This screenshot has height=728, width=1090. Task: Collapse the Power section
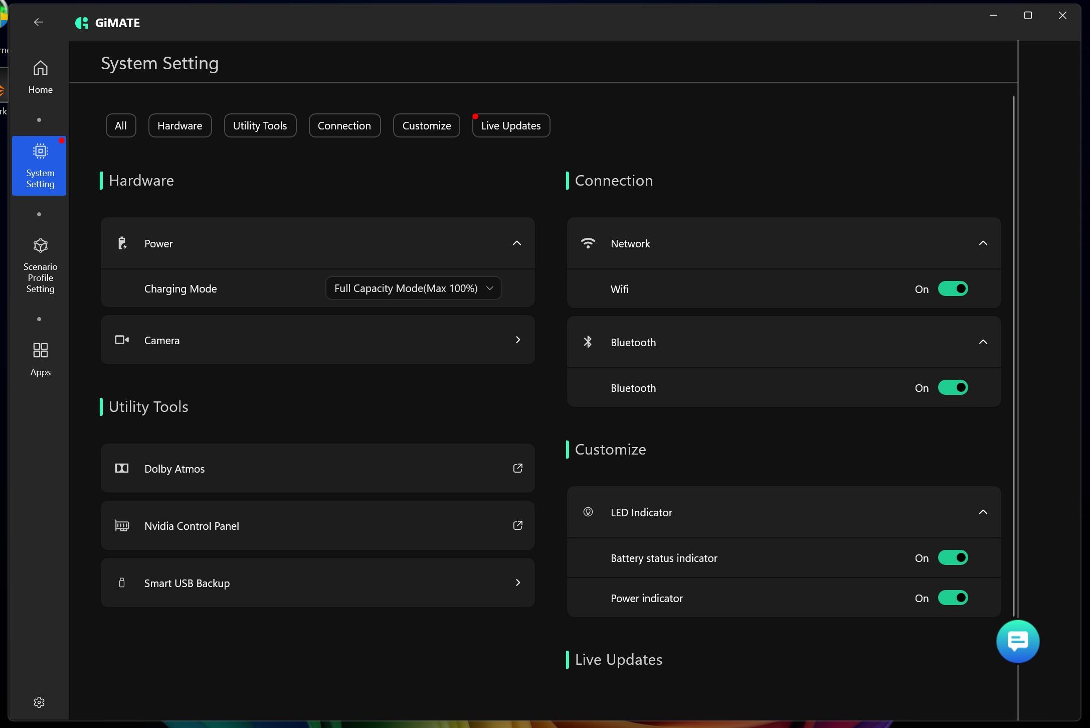click(x=516, y=243)
